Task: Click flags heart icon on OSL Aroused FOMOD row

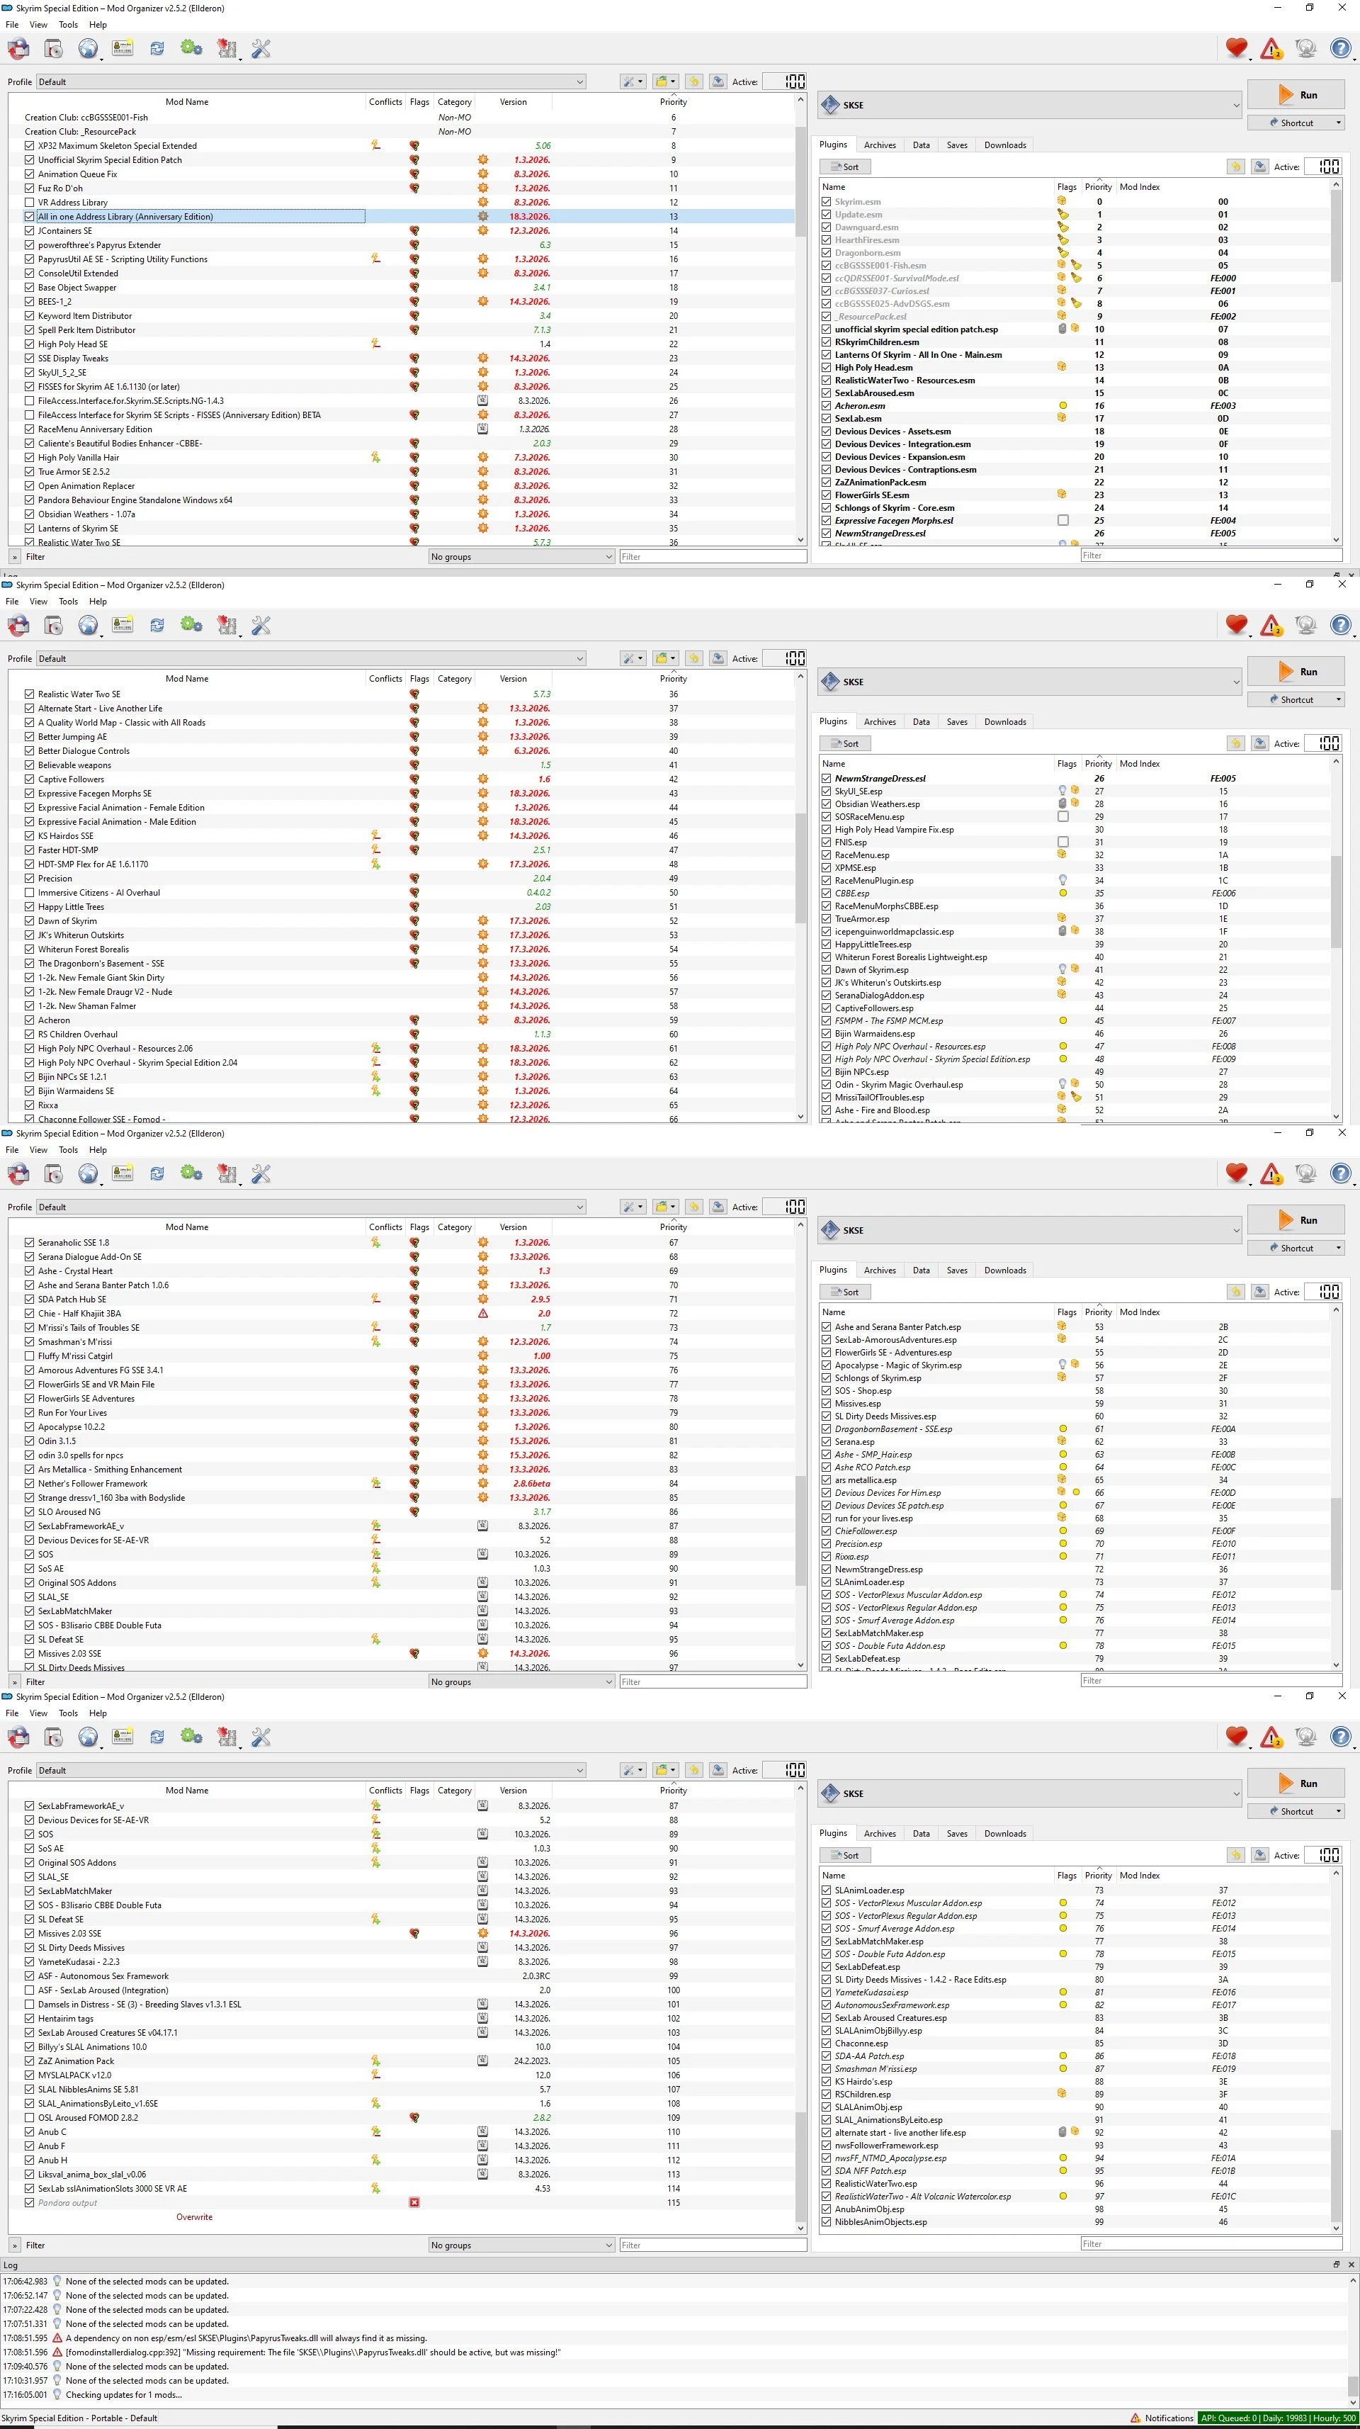Action: pos(414,2117)
